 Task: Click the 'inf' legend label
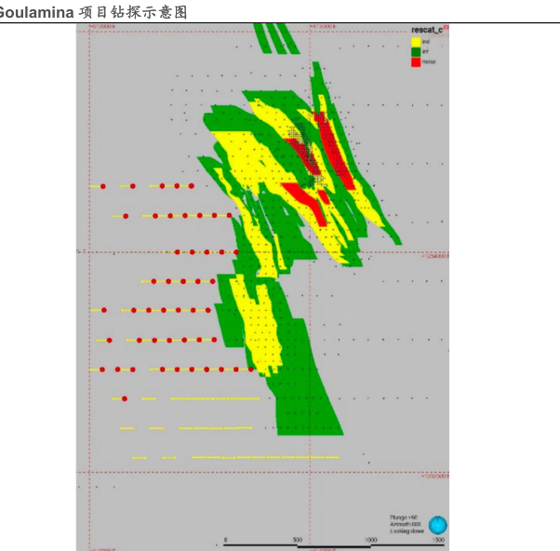pos(426,51)
